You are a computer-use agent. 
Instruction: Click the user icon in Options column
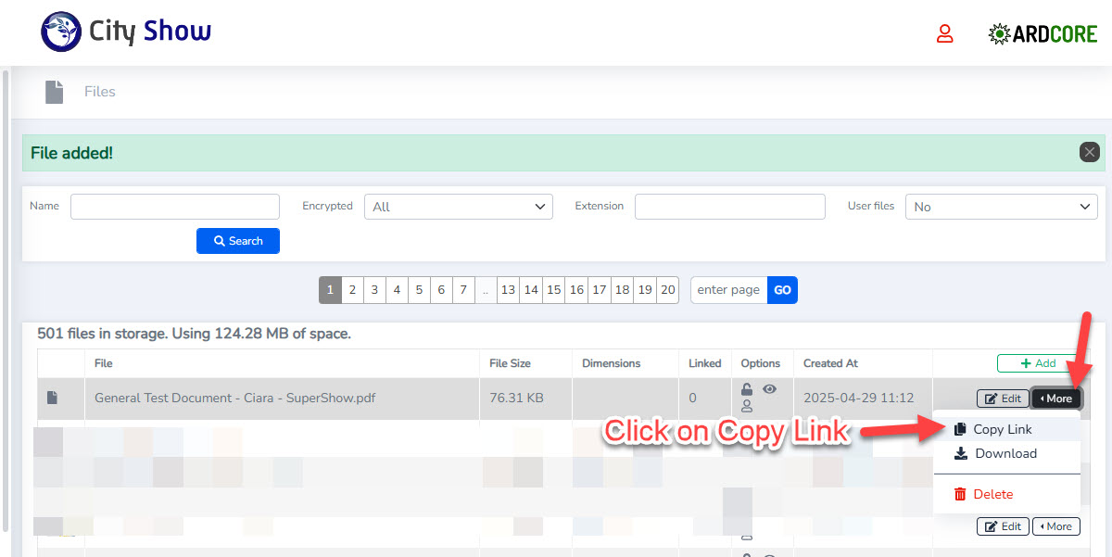point(747,406)
